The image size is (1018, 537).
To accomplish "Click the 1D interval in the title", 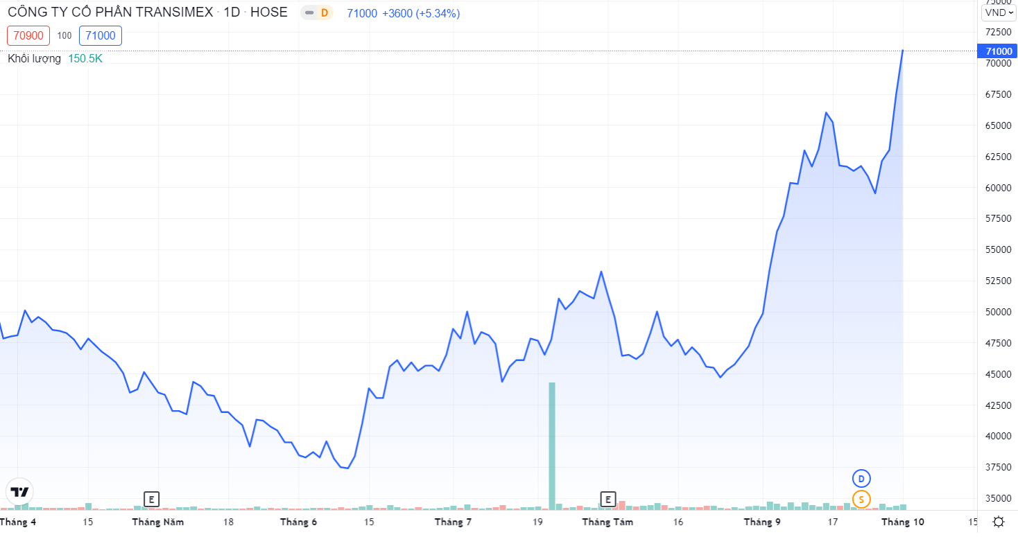I will point(232,13).
